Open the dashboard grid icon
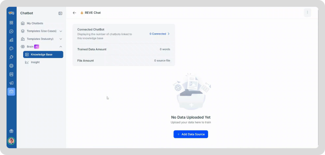Viewport: 325px width, 155px height. pos(11,23)
